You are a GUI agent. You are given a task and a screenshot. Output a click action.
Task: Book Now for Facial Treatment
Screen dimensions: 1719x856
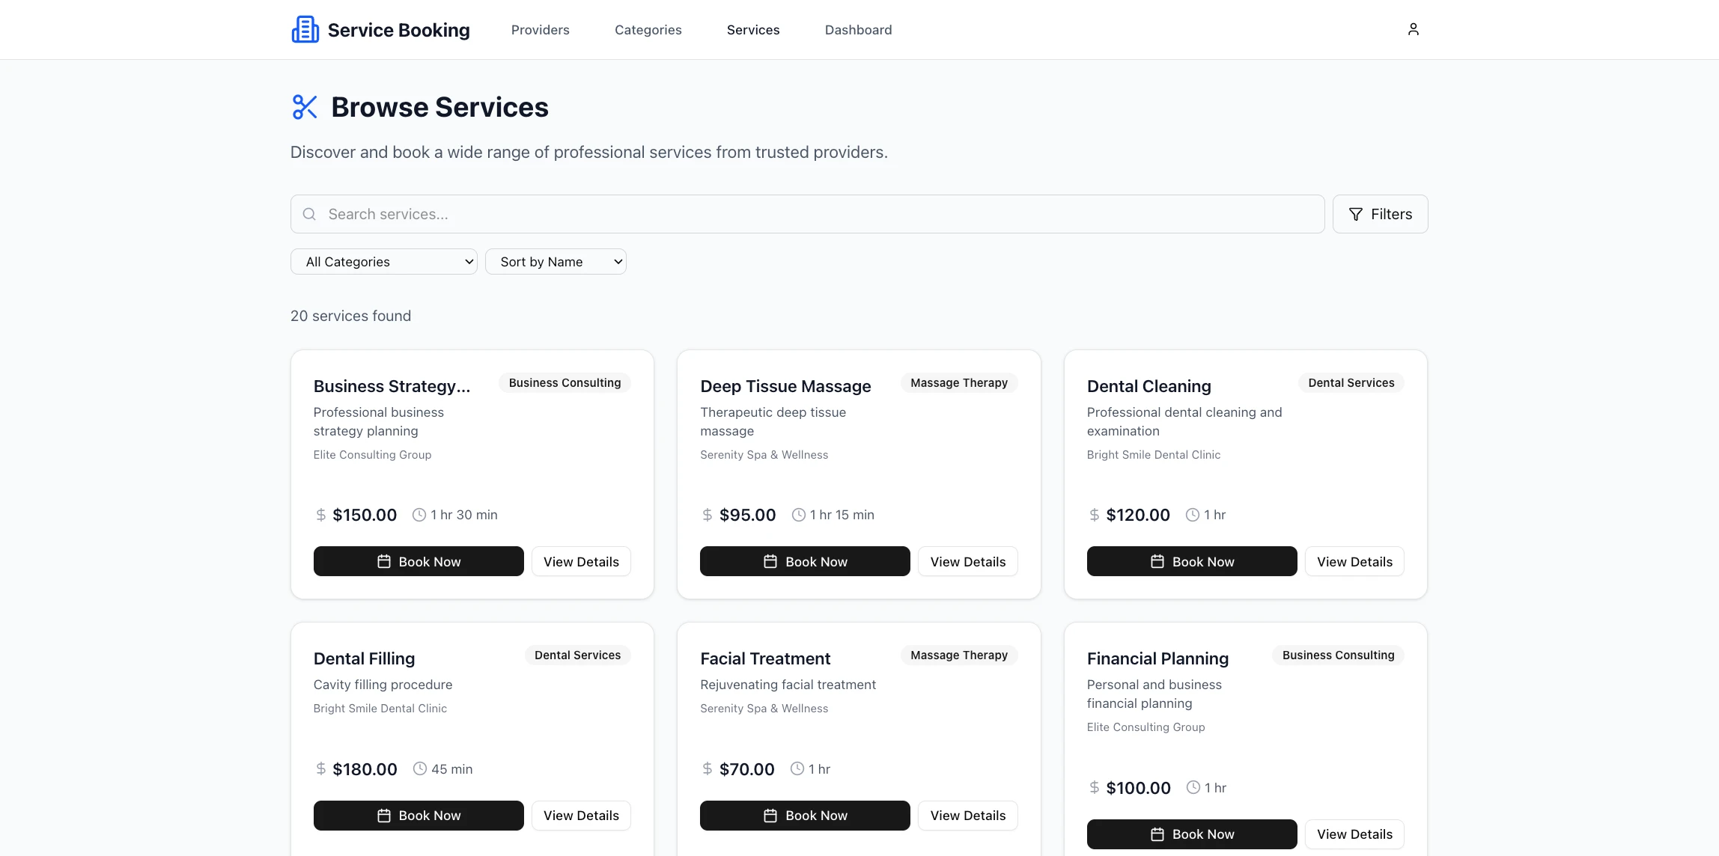pos(805,816)
